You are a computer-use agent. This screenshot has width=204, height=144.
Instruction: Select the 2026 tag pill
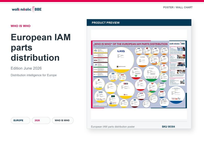pyautogui.click(x=41, y=121)
